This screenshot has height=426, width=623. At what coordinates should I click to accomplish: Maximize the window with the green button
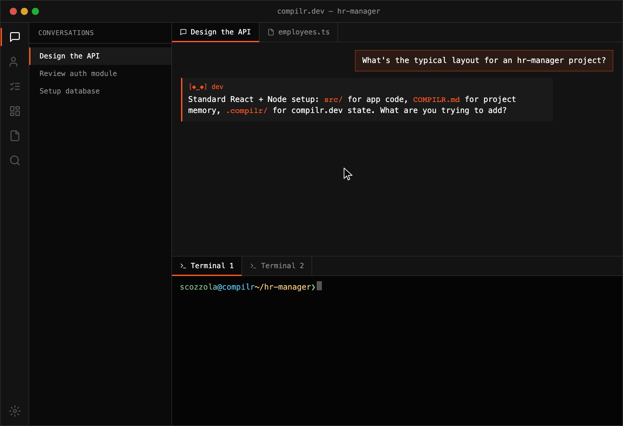click(x=35, y=11)
